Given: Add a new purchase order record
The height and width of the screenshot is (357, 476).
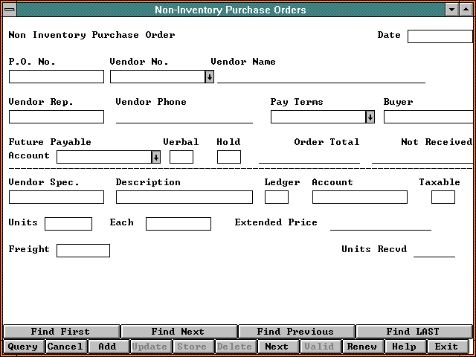Looking at the screenshot, I should pos(107,347).
